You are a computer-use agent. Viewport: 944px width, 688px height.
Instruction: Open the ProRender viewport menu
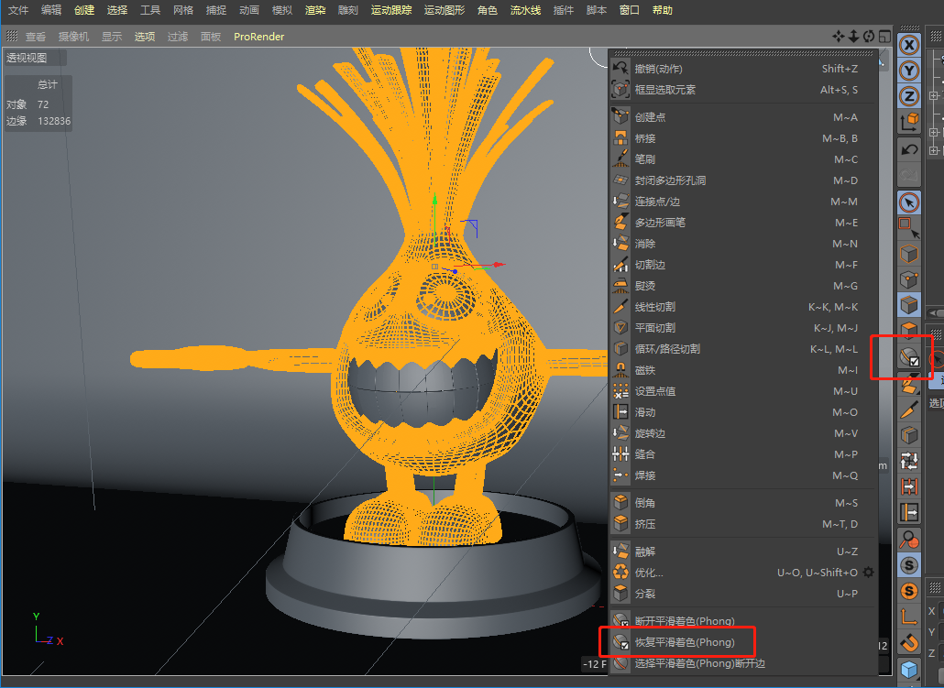pos(258,37)
